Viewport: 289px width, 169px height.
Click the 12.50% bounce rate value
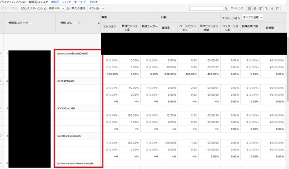coord(171,115)
